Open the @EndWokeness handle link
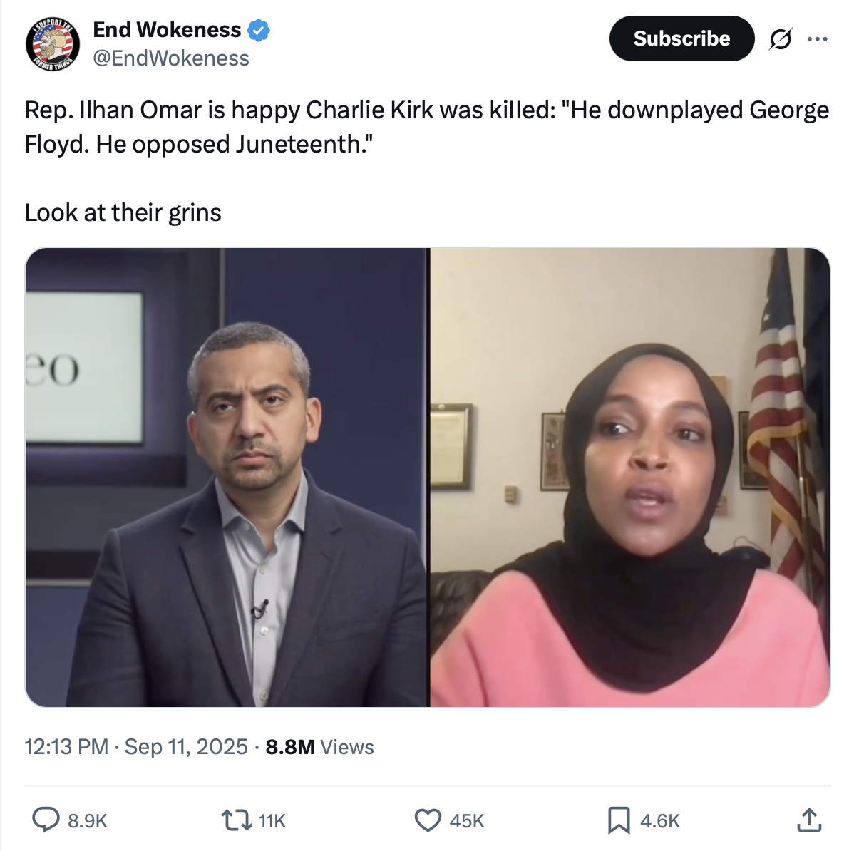 coord(171,58)
